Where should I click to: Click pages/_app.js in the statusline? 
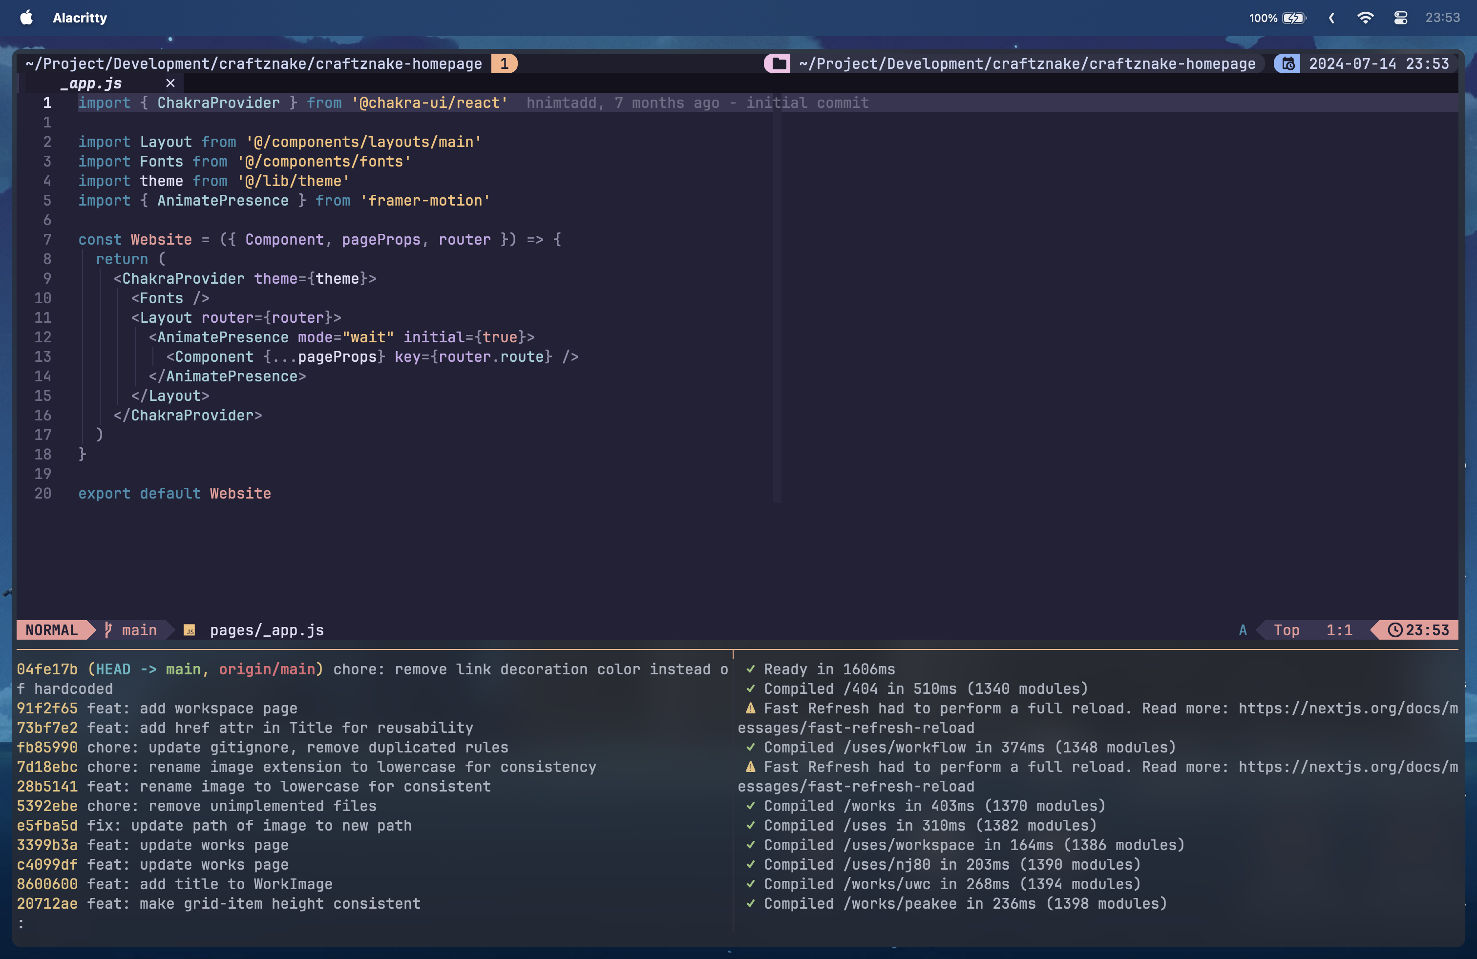266,630
